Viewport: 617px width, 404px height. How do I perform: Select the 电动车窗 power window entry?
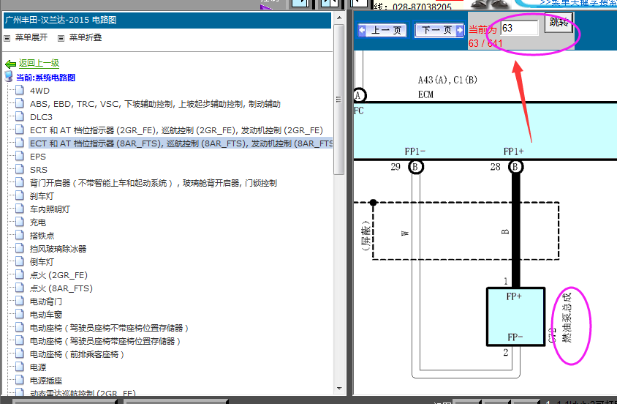point(45,315)
